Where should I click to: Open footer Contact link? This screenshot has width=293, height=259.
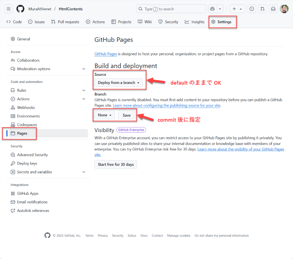tap(157, 236)
